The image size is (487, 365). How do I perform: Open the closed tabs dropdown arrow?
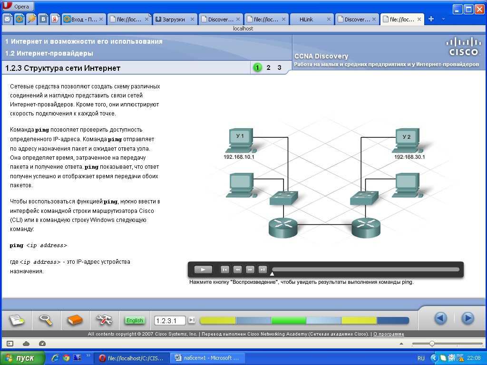pyautogui.click(x=444, y=19)
